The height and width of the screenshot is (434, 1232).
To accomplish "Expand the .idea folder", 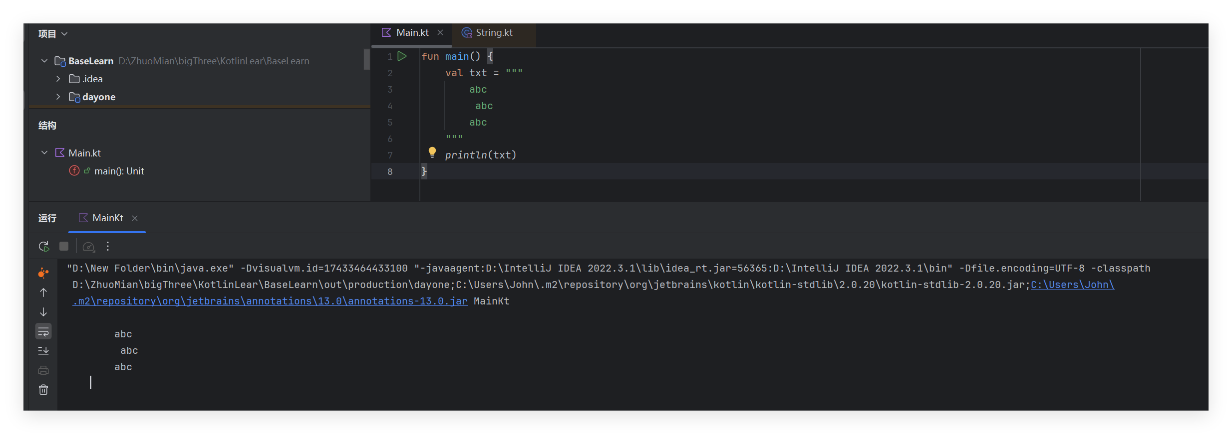I will coord(58,79).
